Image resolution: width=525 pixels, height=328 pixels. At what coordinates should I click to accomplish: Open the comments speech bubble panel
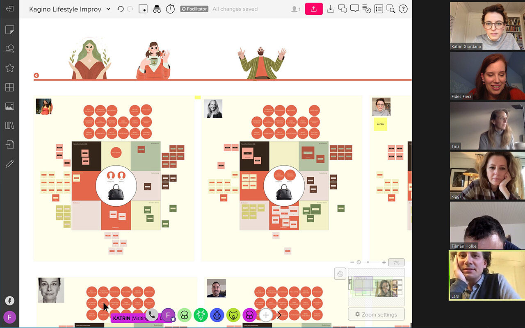(355, 9)
